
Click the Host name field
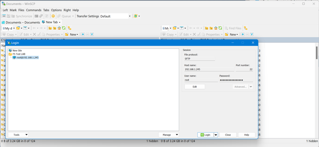[209, 69]
